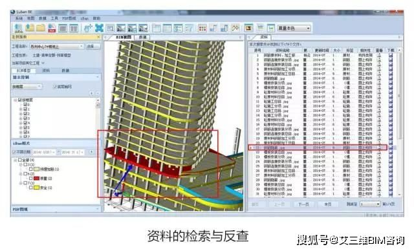This screenshot has width=414, height=251.
Task: Click the pan tool icon with cross arrows
Action: point(88,28)
